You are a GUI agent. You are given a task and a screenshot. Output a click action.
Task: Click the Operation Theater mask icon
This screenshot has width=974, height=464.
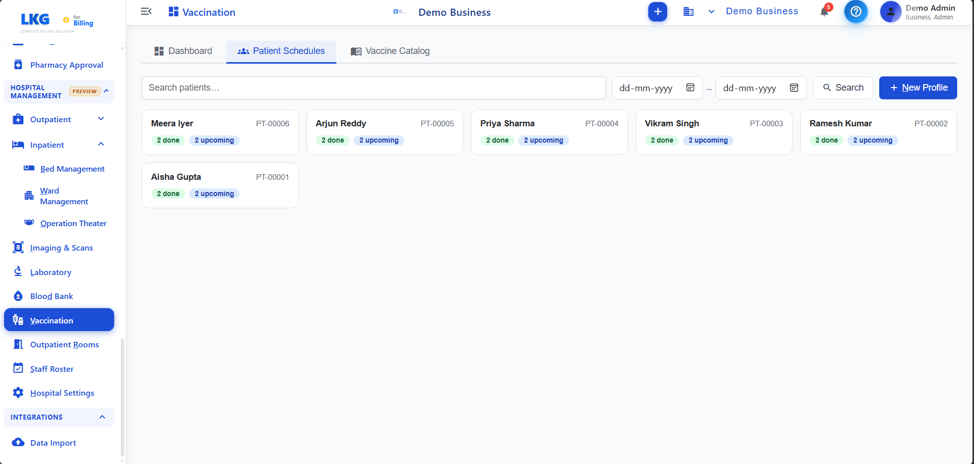point(29,223)
